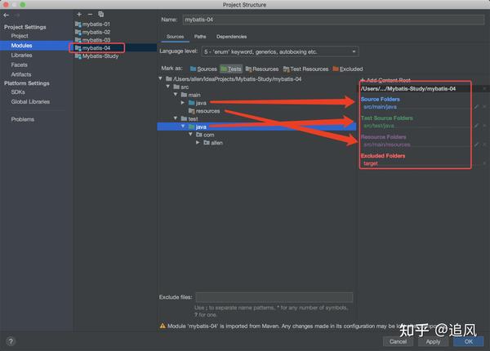The image size is (490, 351).
Task: Unmark src/main/resources resource folder
Action: (484, 144)
